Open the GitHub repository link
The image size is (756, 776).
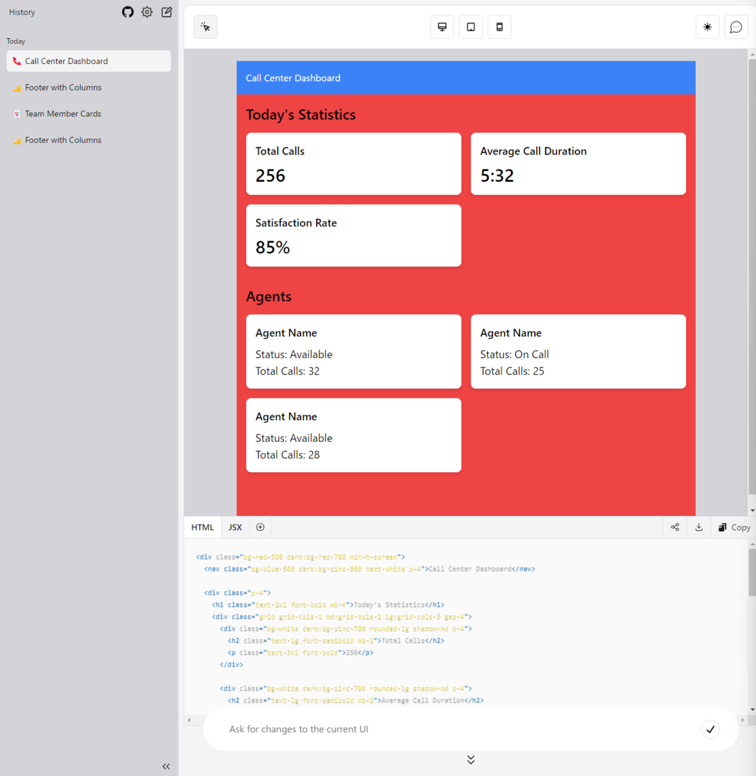coord(127,12)
